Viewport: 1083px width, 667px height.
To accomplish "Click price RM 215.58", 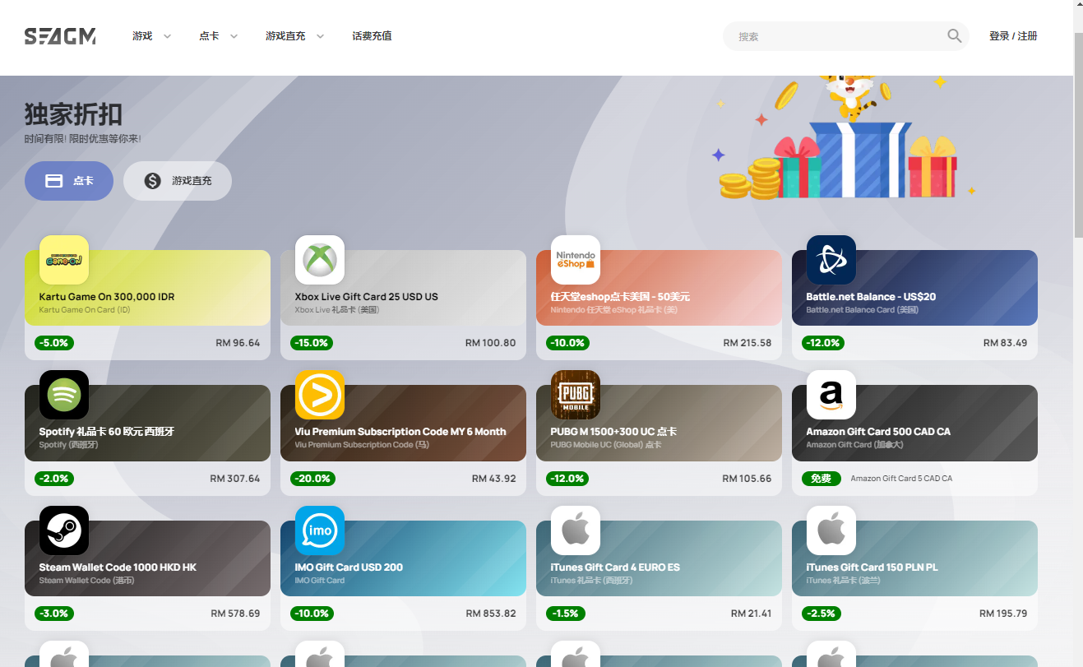I will pyautogui.click(x=747, y=343).
